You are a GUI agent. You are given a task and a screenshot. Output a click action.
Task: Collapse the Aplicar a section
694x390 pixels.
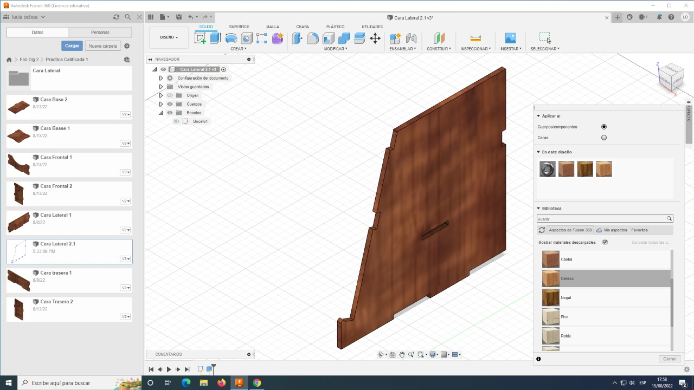pos(538,116)
